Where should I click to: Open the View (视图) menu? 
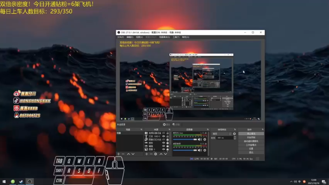(x=139, y=37)
